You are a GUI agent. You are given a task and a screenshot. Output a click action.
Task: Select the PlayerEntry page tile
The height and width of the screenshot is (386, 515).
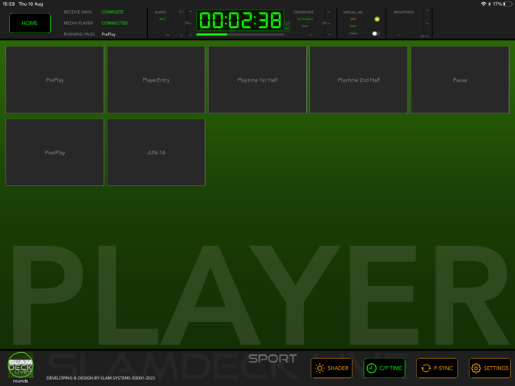(156, 79)
